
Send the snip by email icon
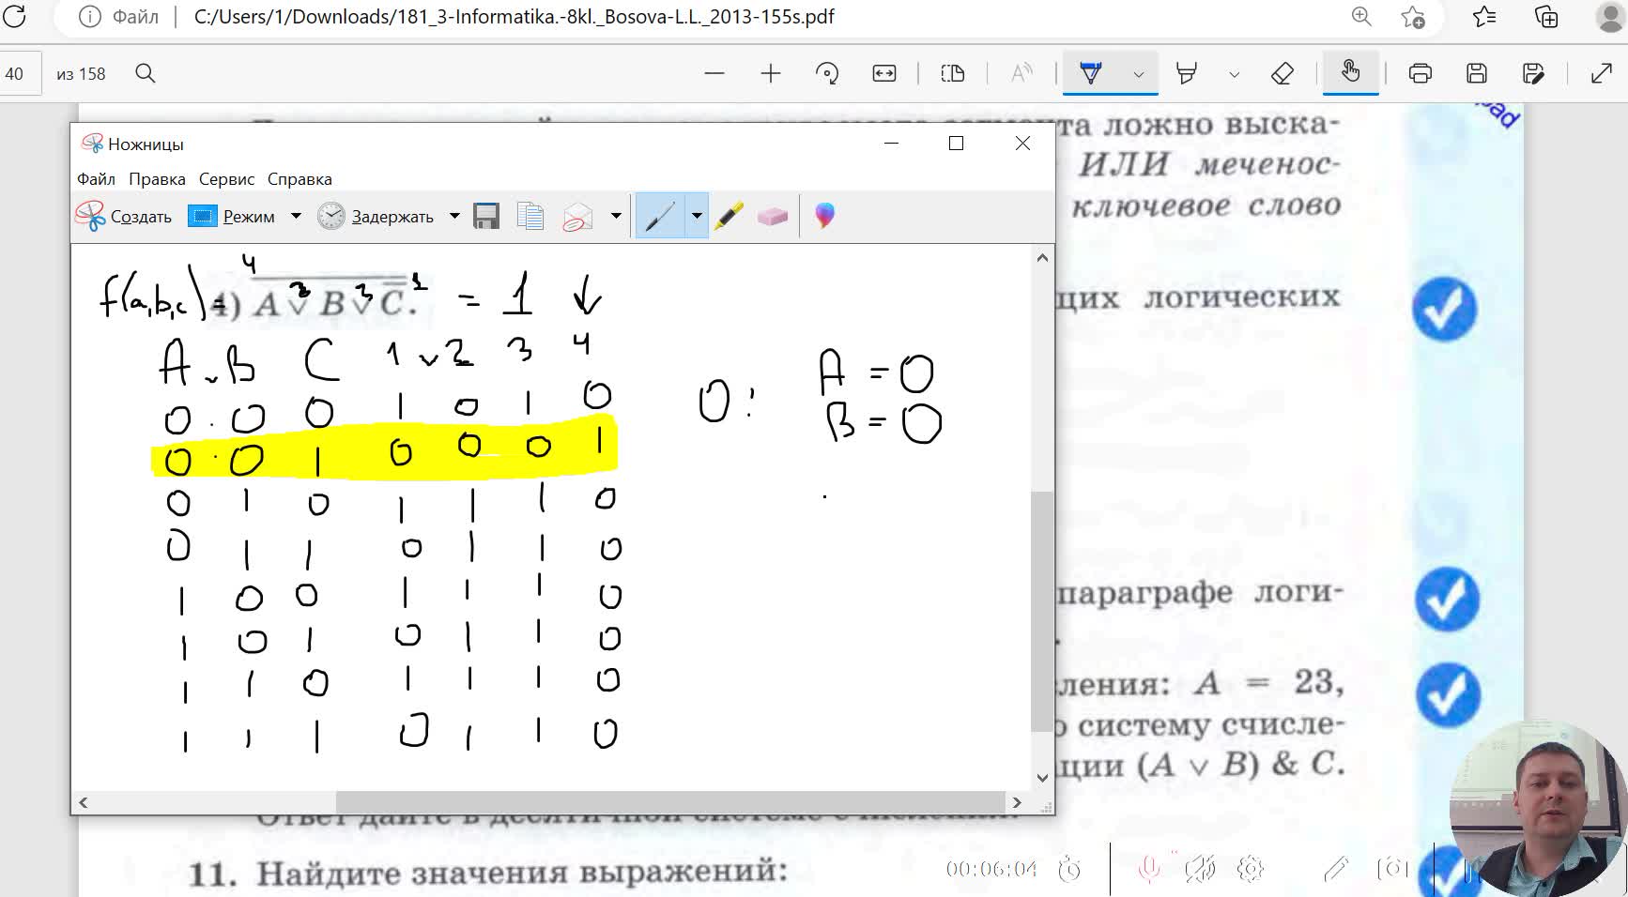point(577,217)
